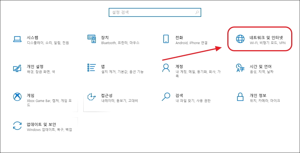300x153 pixels.
Task: Click text '디스플레이, 소리, 알림, 전원'
Action: pos(48,43)
